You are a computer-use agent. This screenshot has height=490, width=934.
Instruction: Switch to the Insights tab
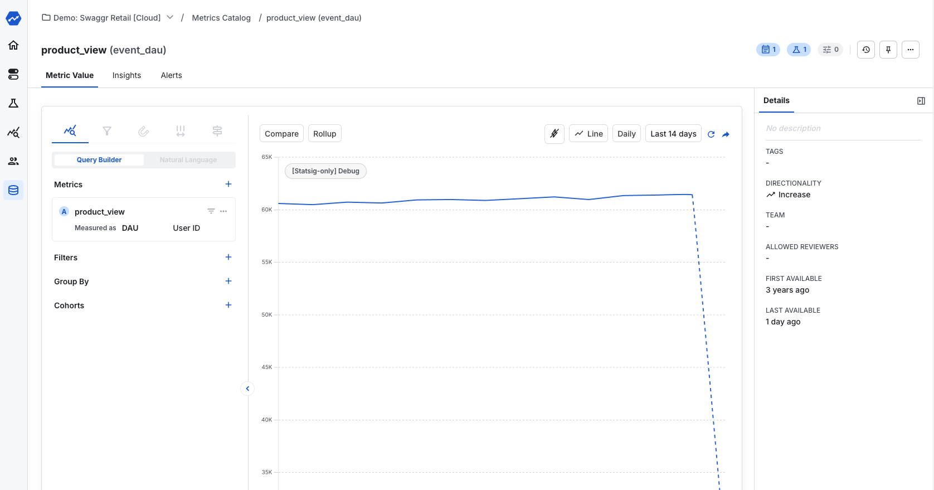point(127,75)
